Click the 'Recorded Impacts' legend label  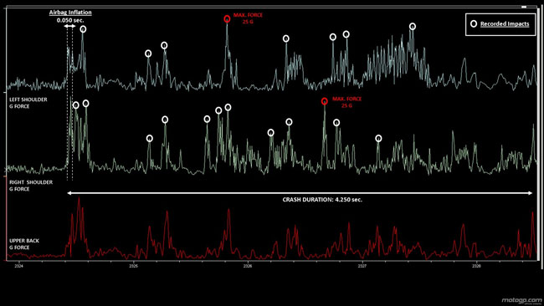tap(505, 24)
